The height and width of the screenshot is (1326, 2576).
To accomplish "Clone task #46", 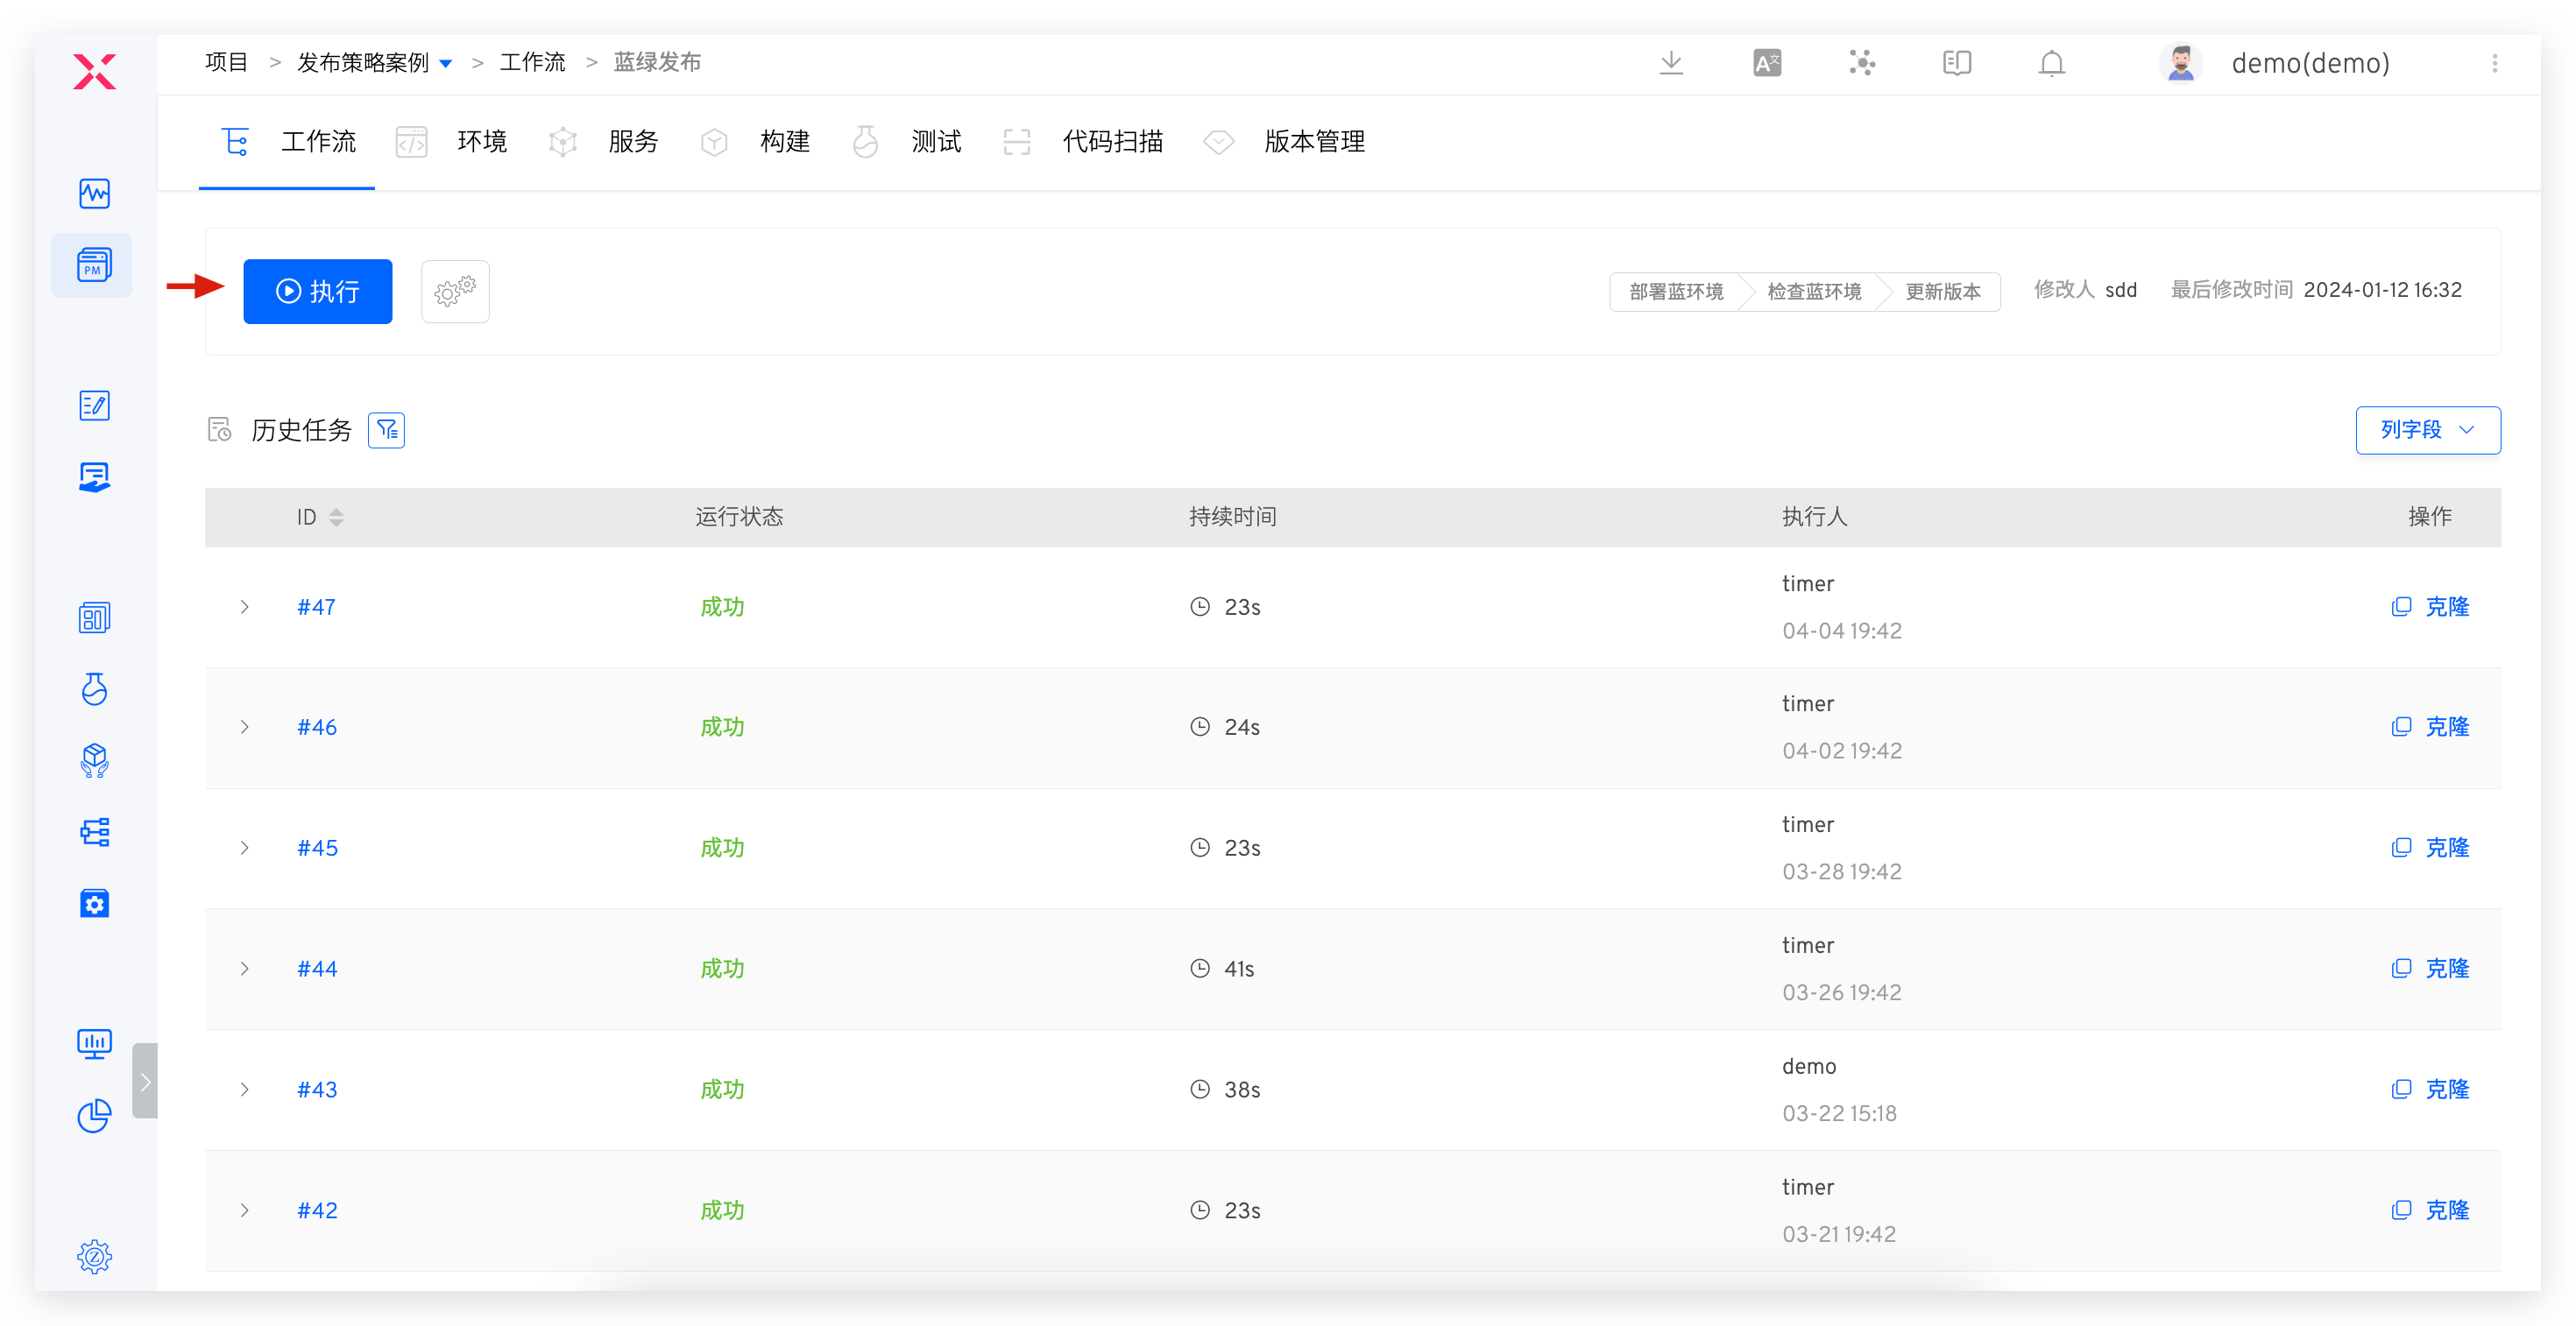I will coord(2431,726).
